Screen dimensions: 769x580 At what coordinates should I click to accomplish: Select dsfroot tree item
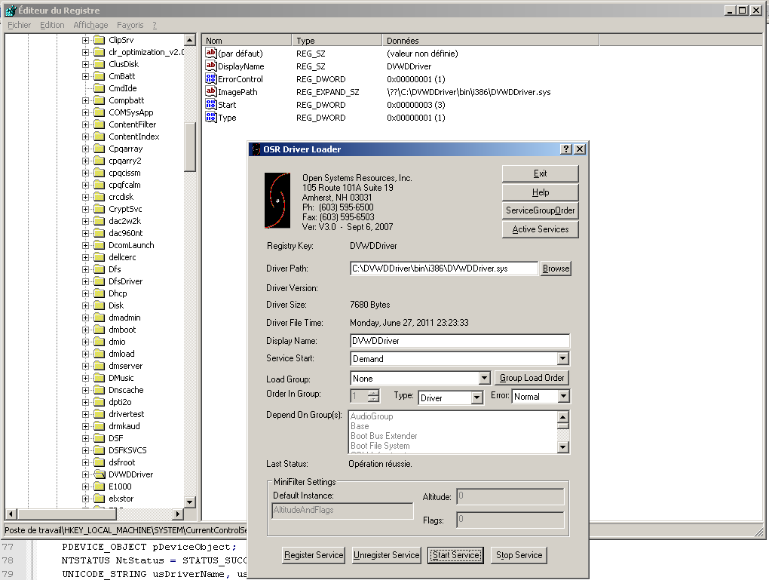point(121,462)
